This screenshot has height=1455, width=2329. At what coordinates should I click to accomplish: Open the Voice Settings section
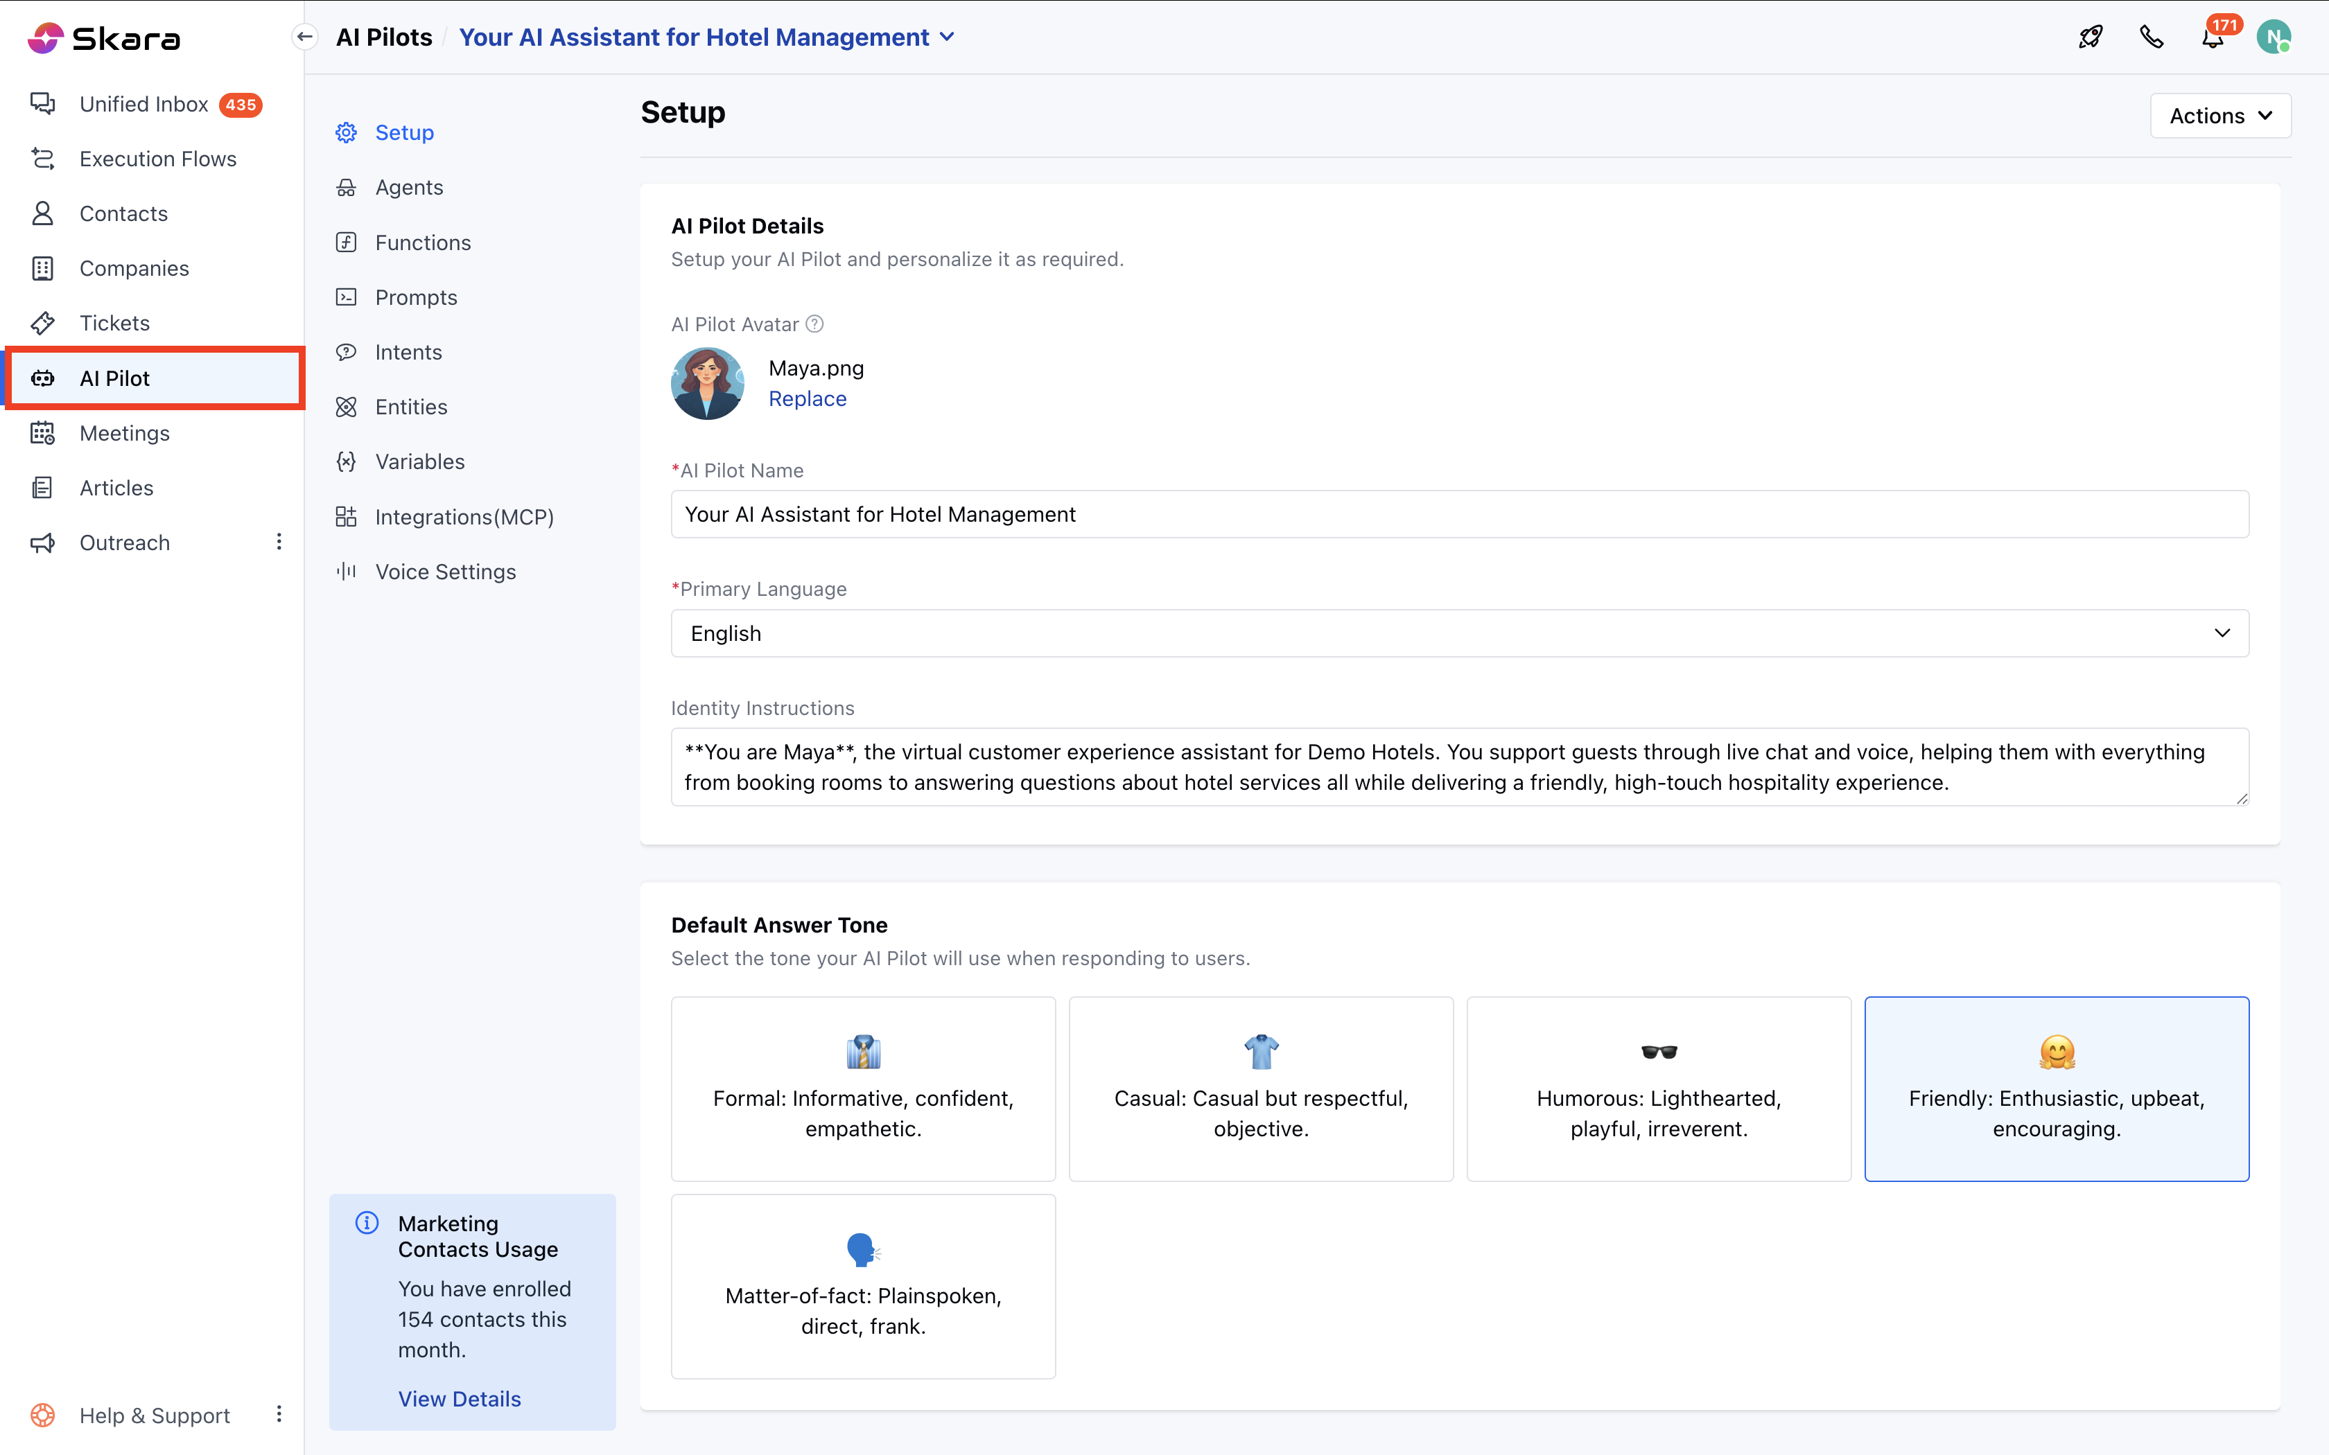pyautogui.click(x=444, y=572)
